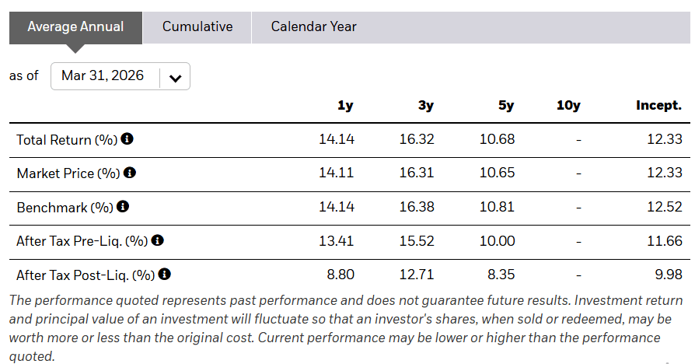Click info icon next to Total Return
The width and height of the screenshot is (695, 364).
(127, 139)
